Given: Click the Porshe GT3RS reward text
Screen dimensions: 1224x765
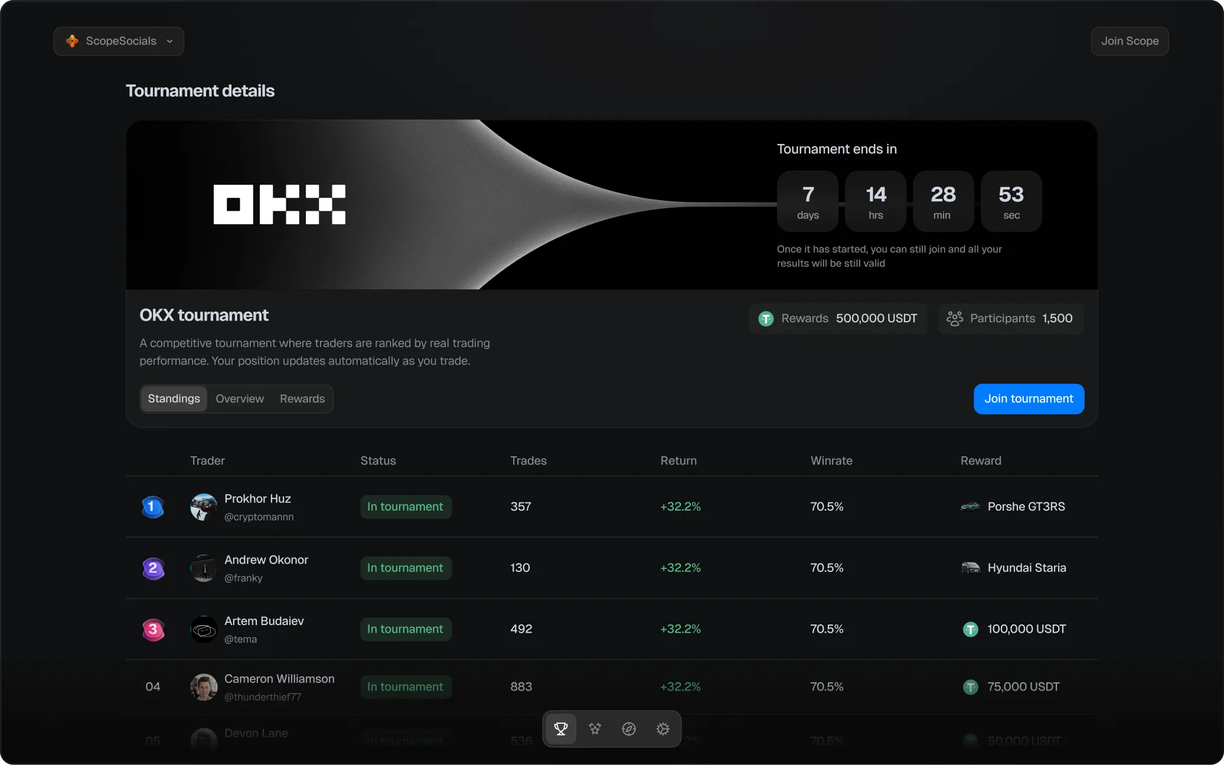Looking at the screenshot, I should pyautogui.click(x=1026, y=506).
